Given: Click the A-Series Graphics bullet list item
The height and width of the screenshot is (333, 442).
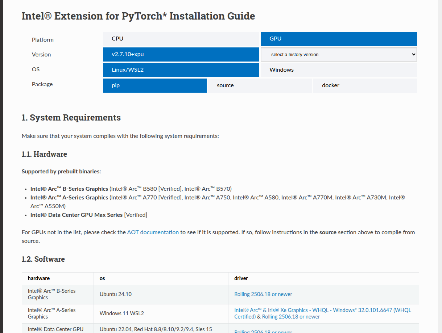Looking at the screenshot, I should 218,202.
